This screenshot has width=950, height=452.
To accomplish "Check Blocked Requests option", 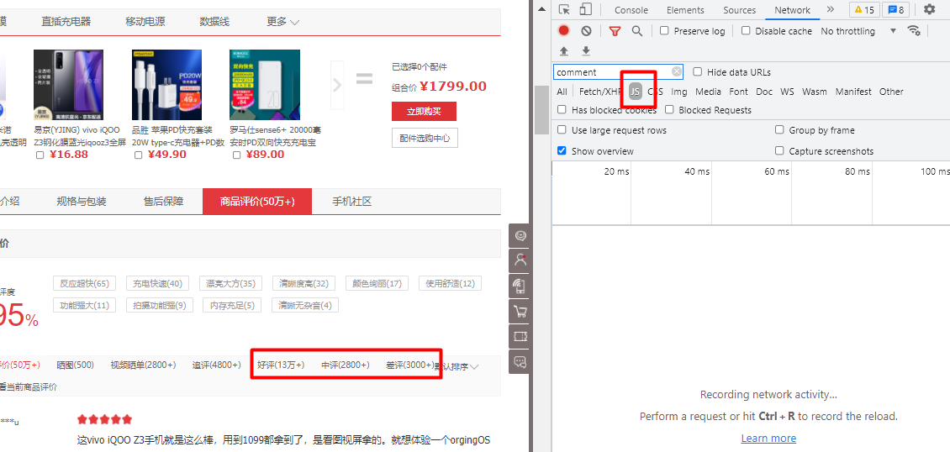I will tap(669, 109).
